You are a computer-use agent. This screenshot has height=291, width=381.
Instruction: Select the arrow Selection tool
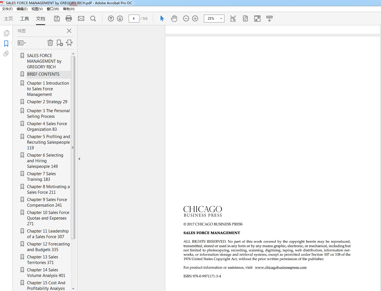162,19
